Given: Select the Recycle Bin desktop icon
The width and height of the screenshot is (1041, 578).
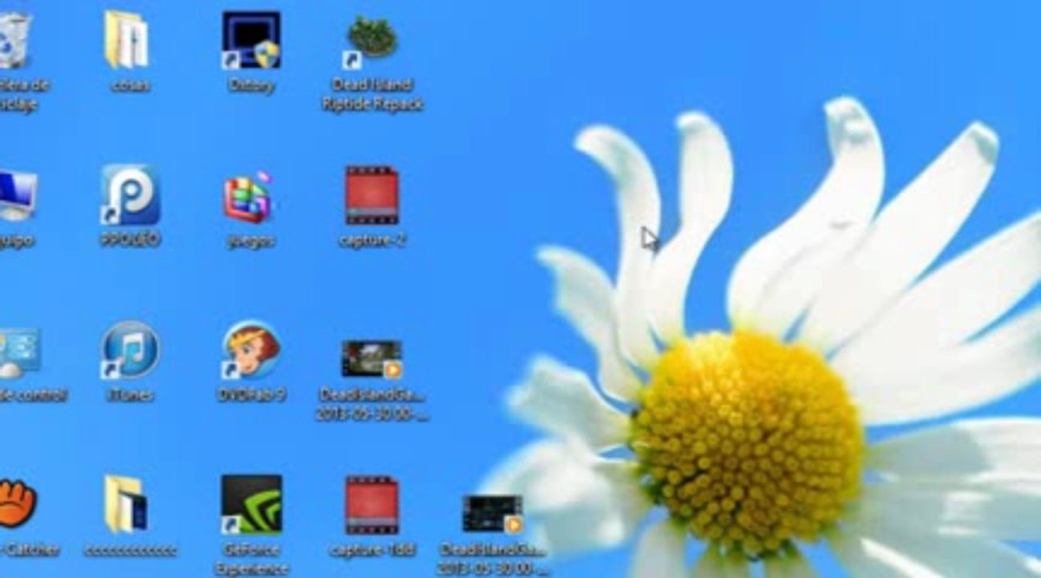Looking at the screenshot, I should tap(15, 40).
